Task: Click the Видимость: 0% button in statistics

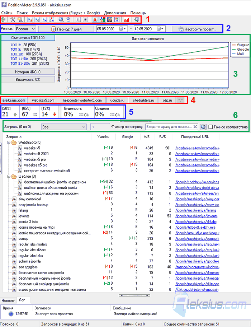Action: (x=28, y=79)
